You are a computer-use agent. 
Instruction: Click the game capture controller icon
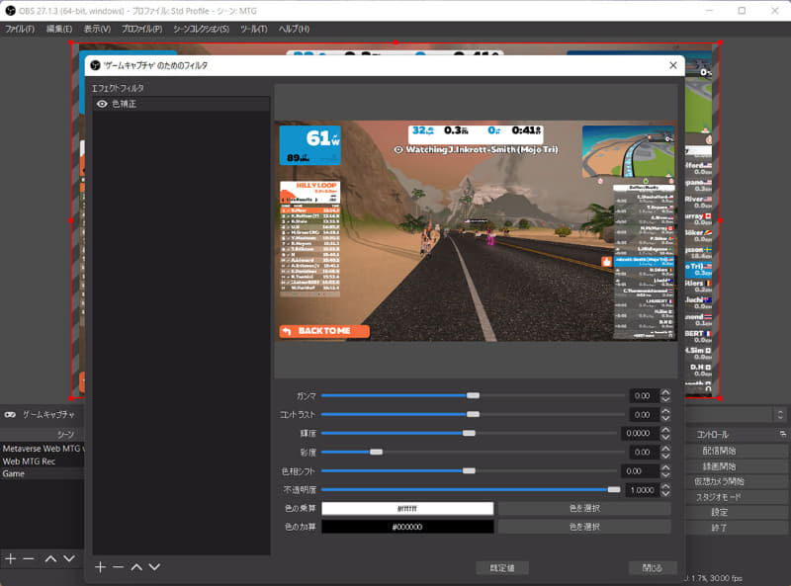[10, 414]
